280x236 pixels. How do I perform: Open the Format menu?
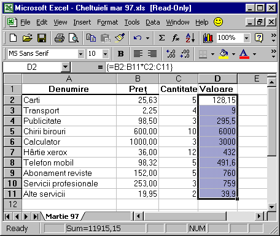pos(107,22)
